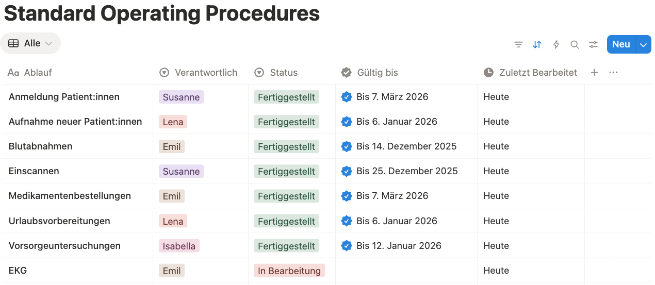The height and width of the screenshot is (285, 655).
Task: Click the clock icon beside Zuletzt Bearbeitet
Action: pos(488,73)
